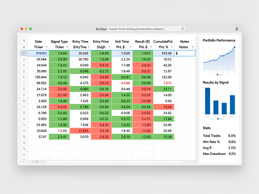Open the Slugh column filter dropdown
The image size is (259, 194).
pyautogui.click(x=109, y=47)
